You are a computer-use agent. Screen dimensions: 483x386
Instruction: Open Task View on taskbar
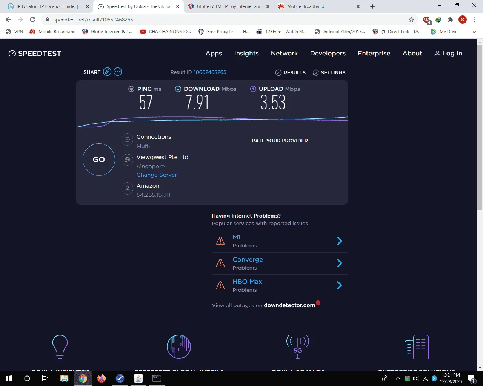tap(45, 378)
